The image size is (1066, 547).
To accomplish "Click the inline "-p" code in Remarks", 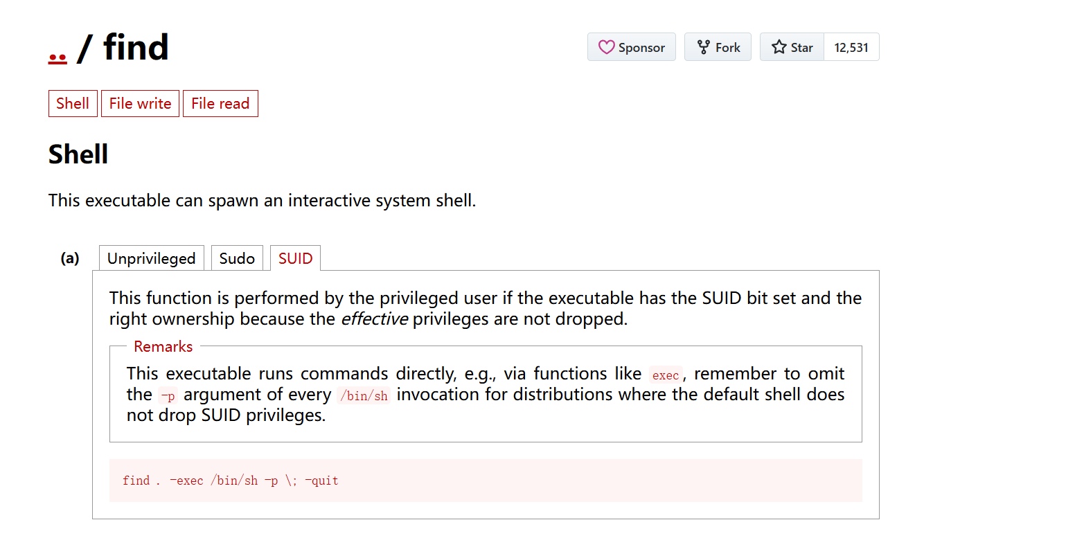I will point(168,395).
